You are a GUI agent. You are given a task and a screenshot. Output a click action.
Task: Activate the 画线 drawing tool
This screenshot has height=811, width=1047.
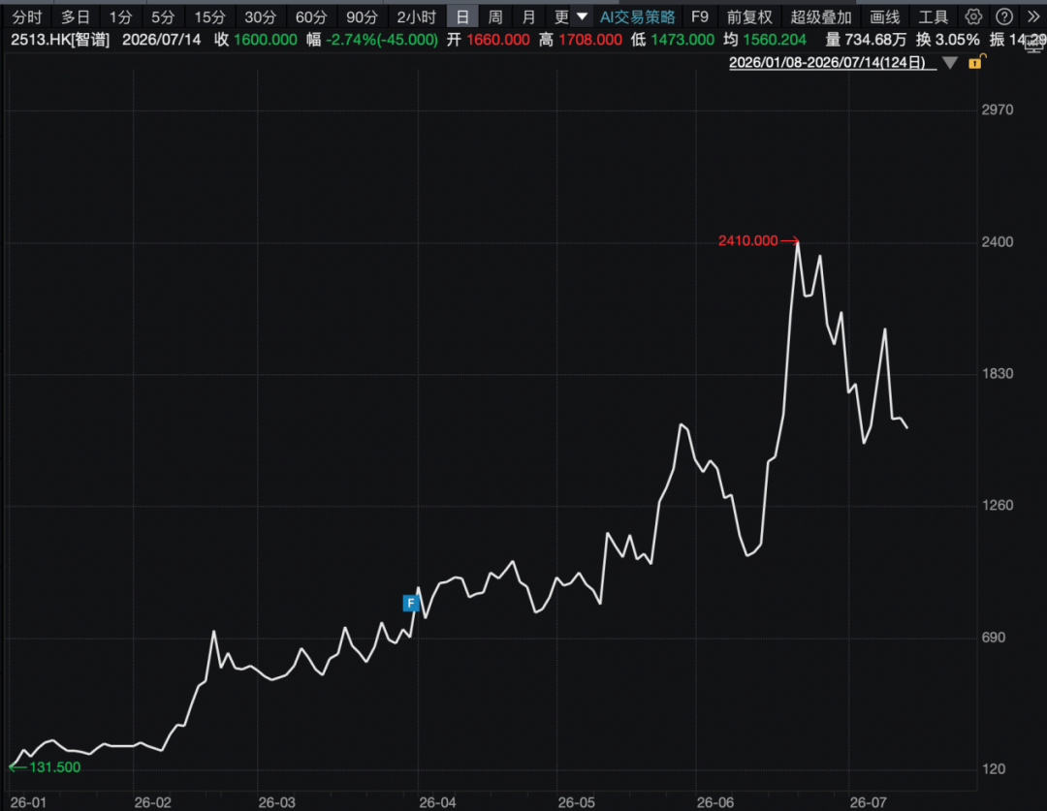pos(885,17)
